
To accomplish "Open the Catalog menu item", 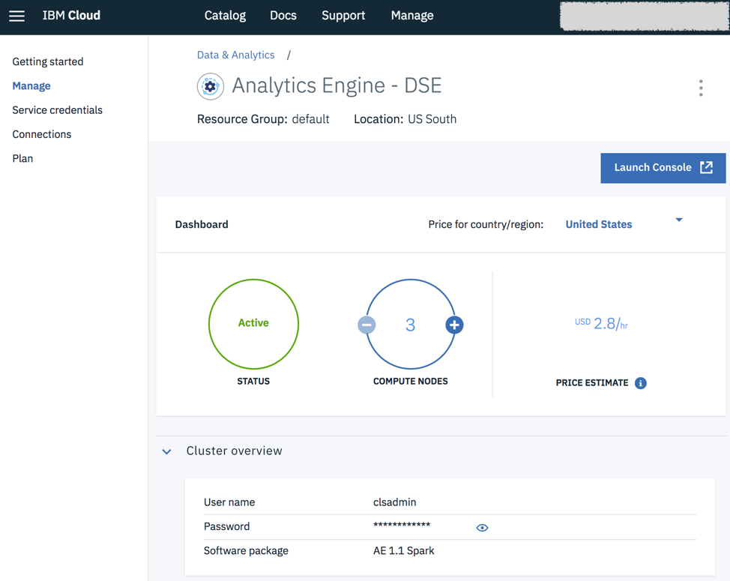I will tap(225, 15).
